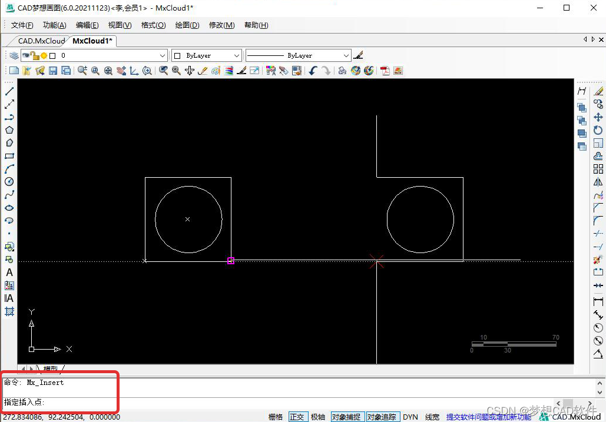Screen dimensions: 606x422
Task: Click the Save file icon
Action: tap(53, 71)
